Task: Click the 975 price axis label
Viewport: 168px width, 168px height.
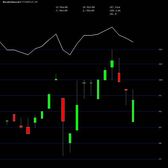Action: click(160, 96)
